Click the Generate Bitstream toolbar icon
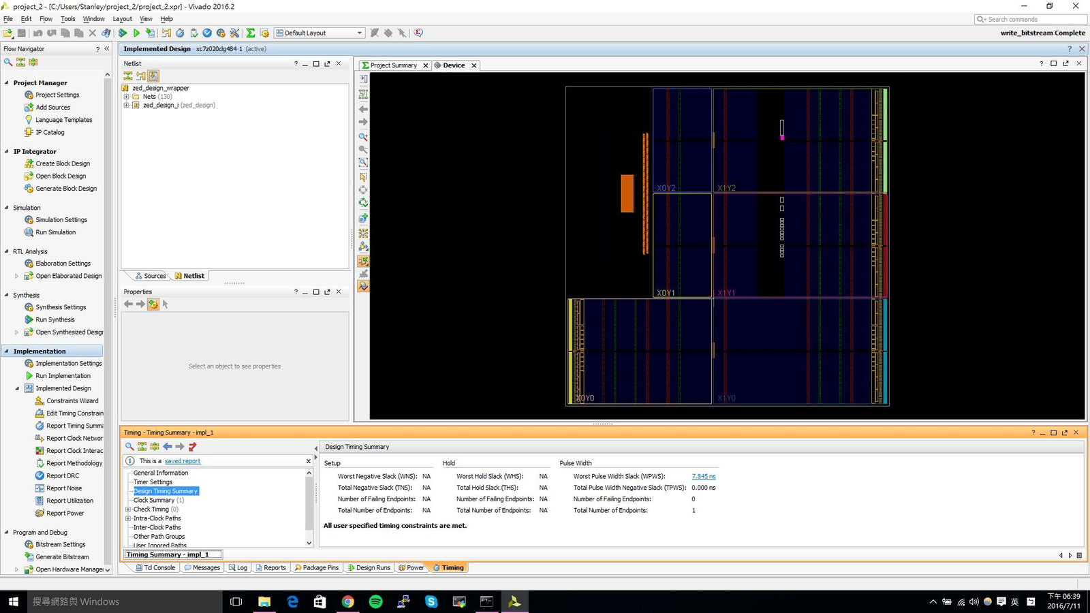 (x=150, y=33)
